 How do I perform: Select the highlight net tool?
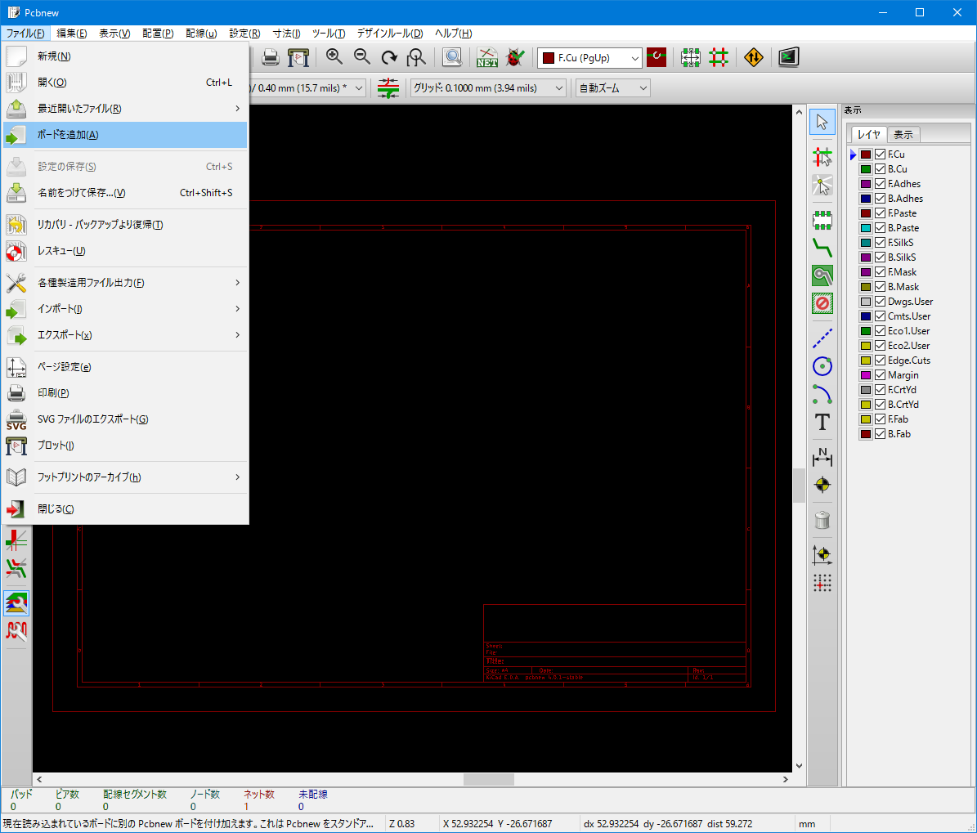point(822,185)
